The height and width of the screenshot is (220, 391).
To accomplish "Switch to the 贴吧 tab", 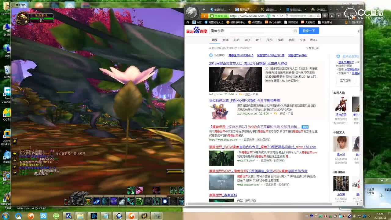I will click(x=236, y=40).
